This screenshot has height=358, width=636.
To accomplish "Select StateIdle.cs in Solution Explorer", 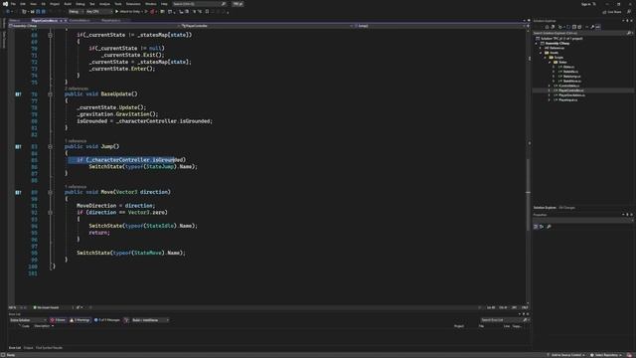I will (570, 72).
